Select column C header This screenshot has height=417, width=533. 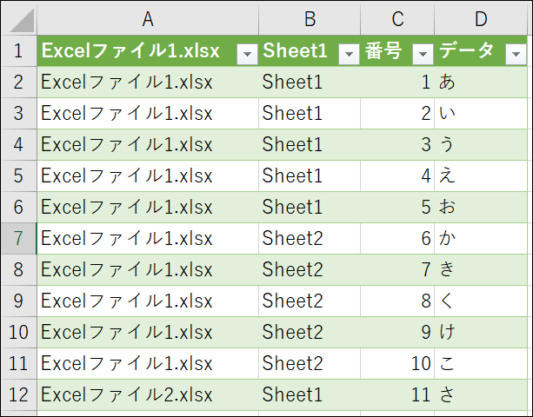click(x=397, y=18)
